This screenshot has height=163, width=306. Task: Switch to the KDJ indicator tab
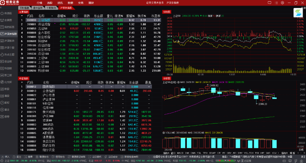pos(274,153)
